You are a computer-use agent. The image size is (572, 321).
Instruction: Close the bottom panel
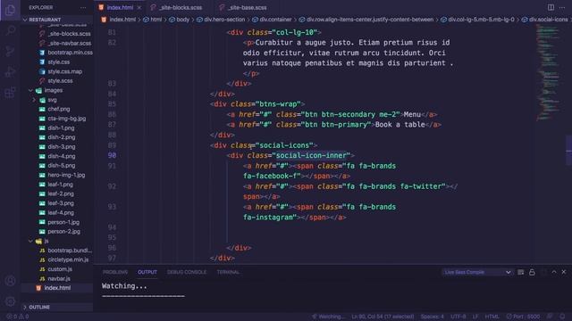click(x=564, y=272)
